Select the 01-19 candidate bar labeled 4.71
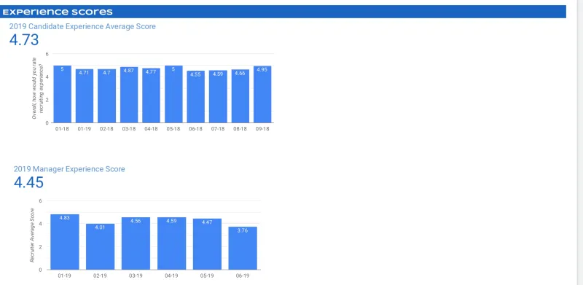 pos(85,96)
